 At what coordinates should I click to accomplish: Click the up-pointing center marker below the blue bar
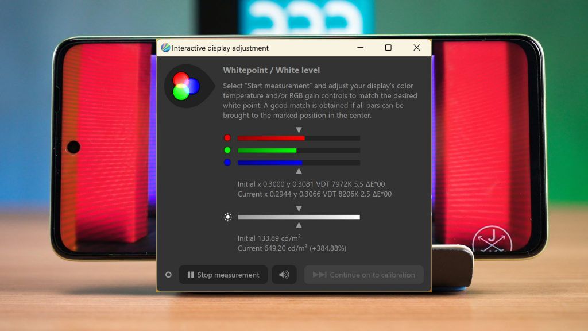pyautogui.click(x=299, y=171)
